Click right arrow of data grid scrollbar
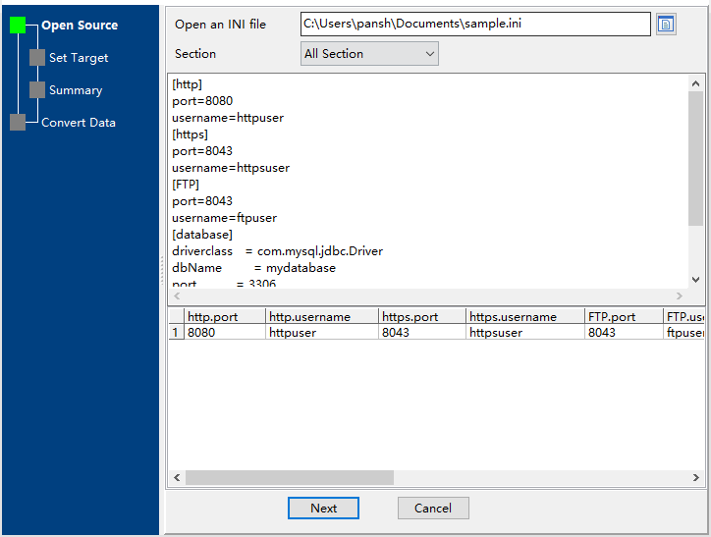711x537 pixels. coord(696,478)
